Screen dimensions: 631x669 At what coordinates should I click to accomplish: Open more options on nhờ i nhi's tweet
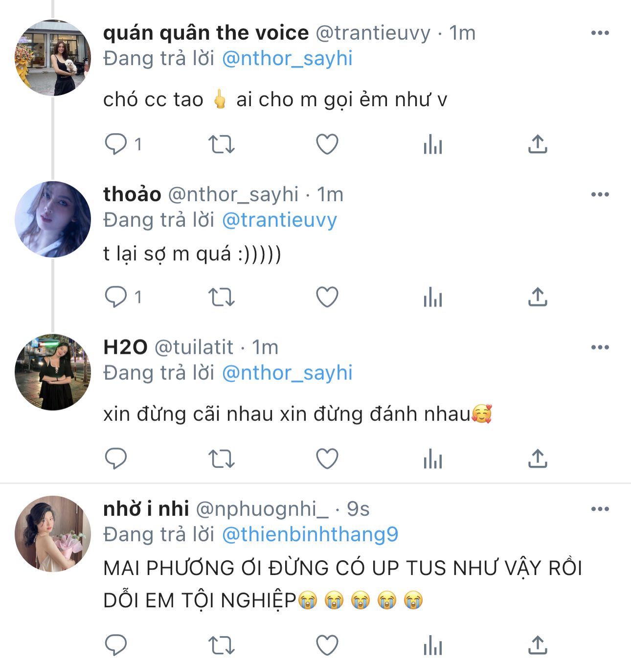600,509
